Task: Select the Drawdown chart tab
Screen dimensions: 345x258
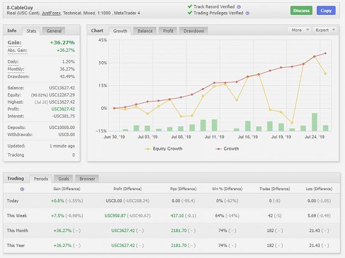Action: pos(194,31)
